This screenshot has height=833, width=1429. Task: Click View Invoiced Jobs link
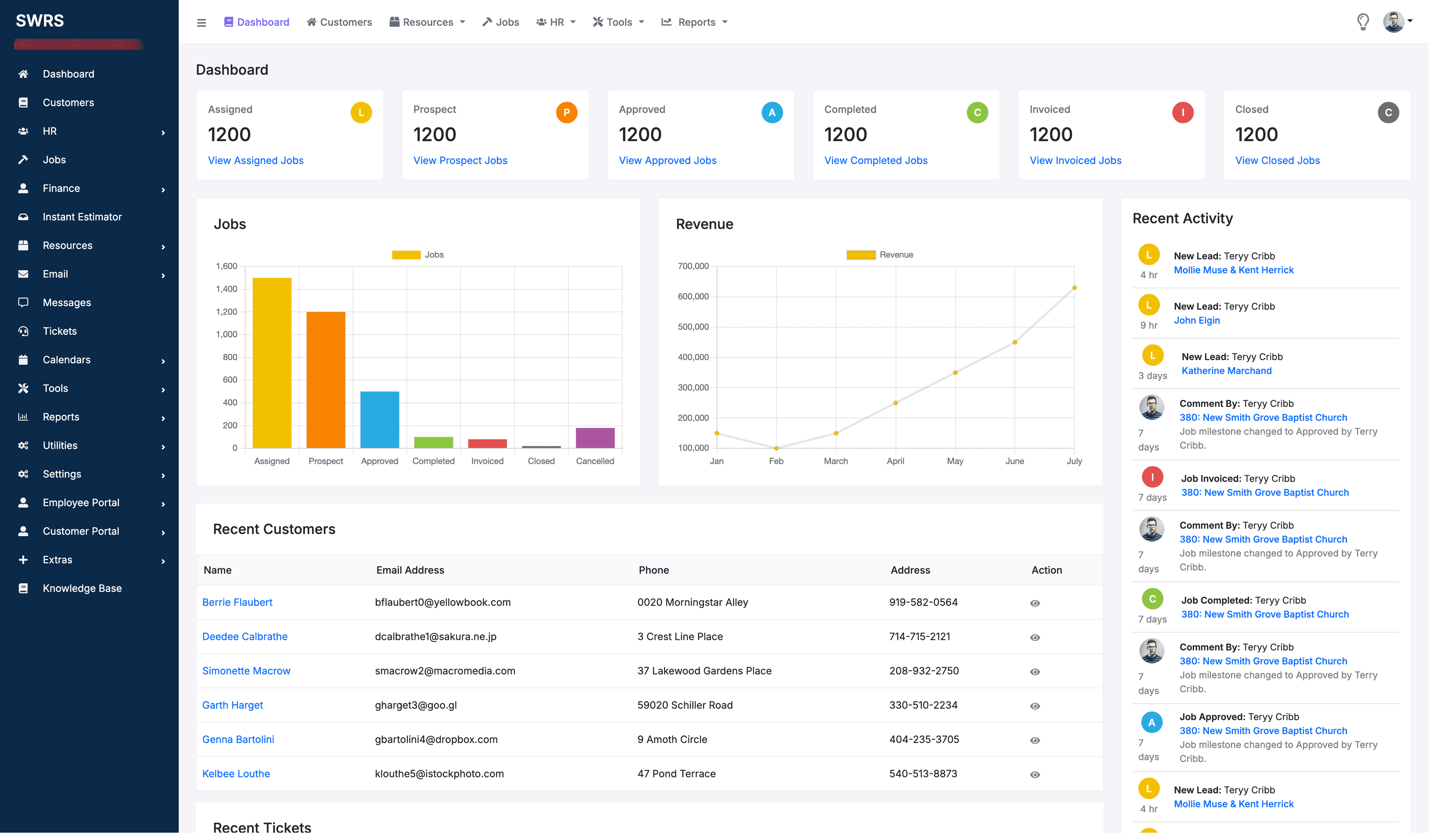click(1075, 160)
